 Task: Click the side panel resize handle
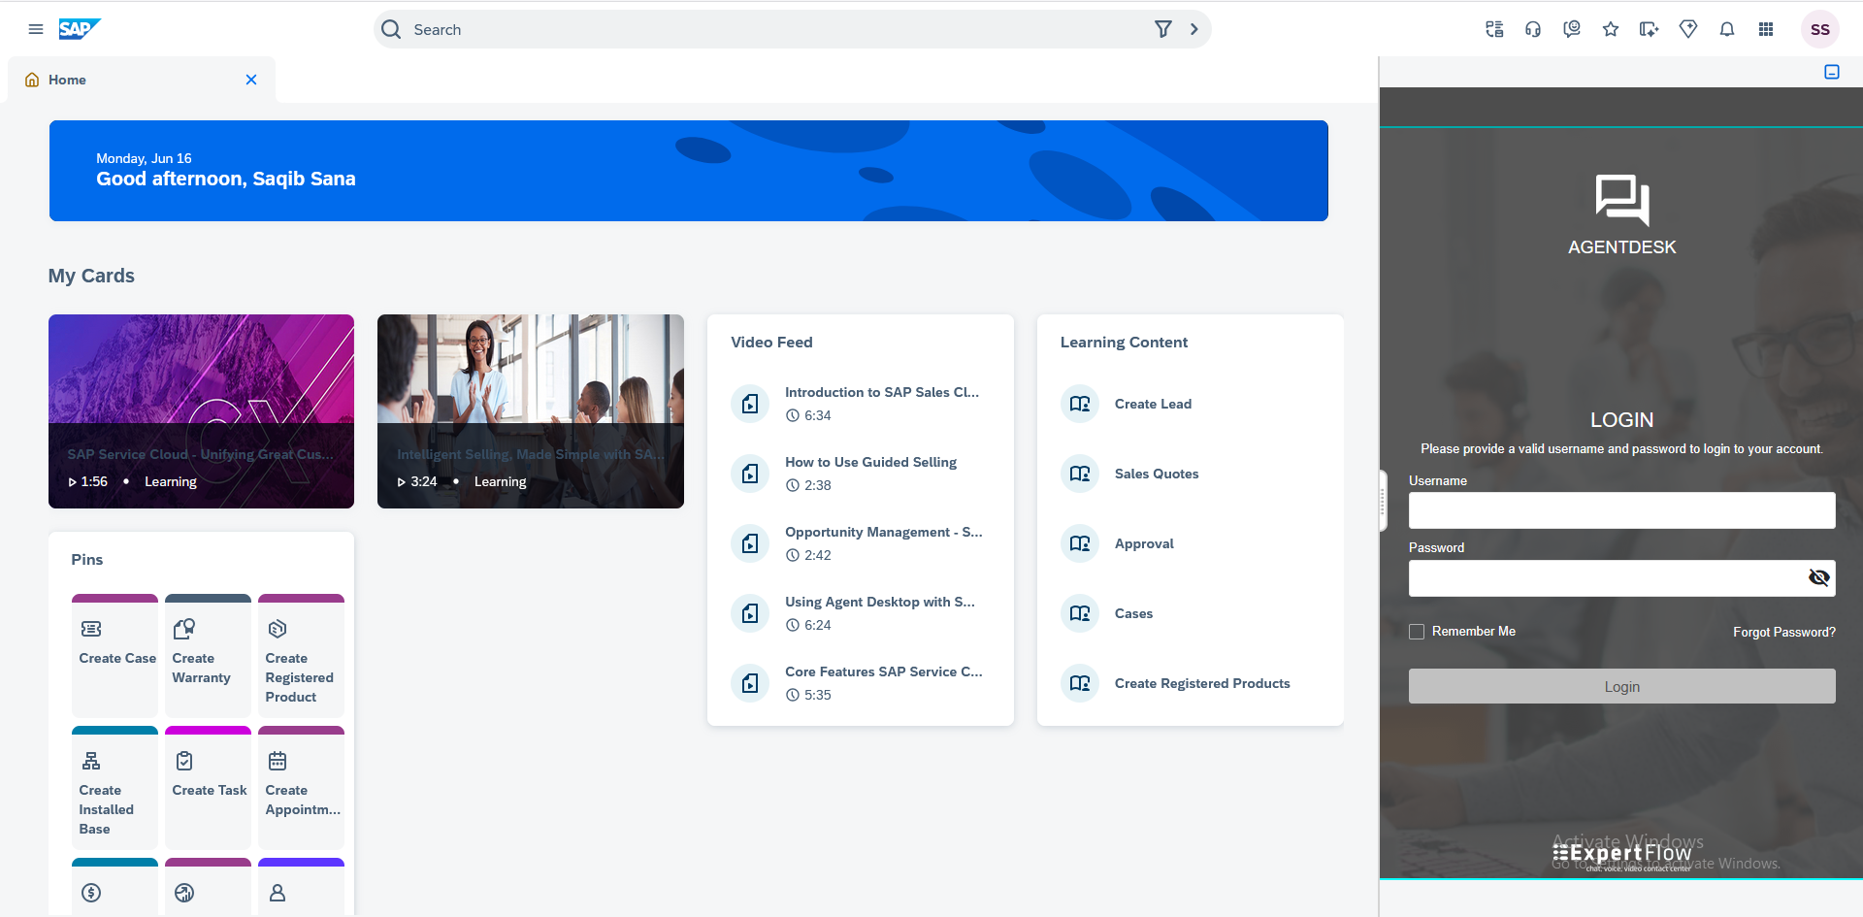point(1382,501)
